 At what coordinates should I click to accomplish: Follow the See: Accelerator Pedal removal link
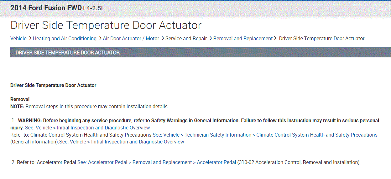(x=156, y=162)
